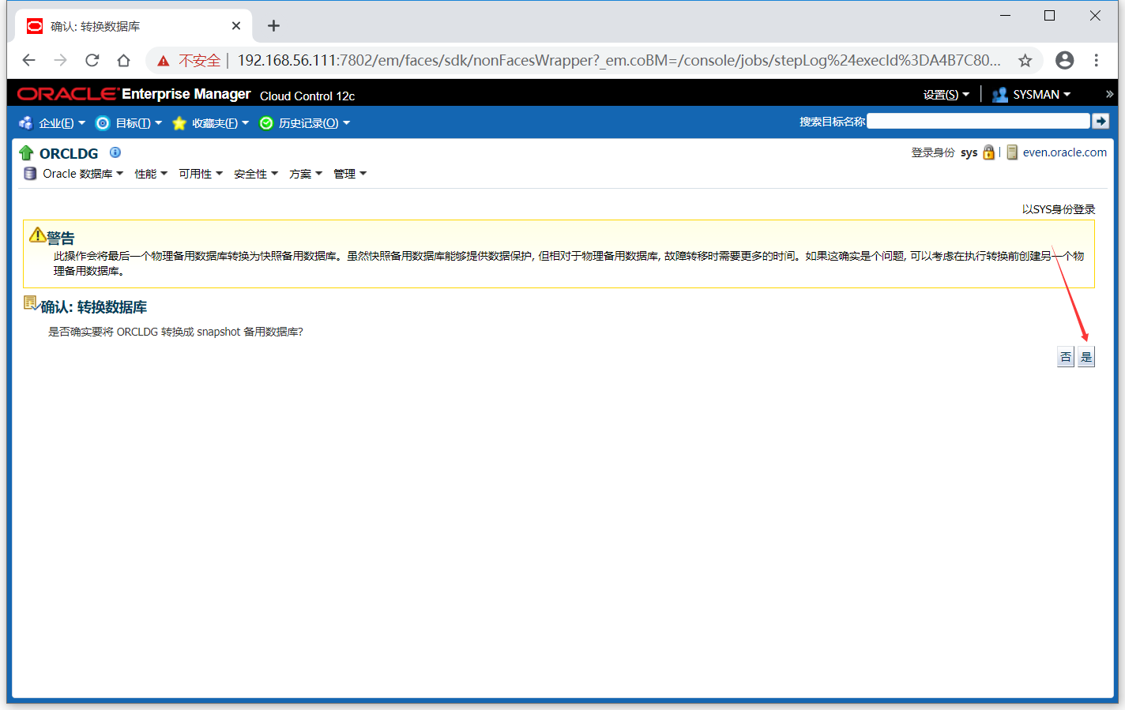Screen dimensions: 1125x710
Task: Click the SYSMAN user icon
Action: (x=1000, y=95)
